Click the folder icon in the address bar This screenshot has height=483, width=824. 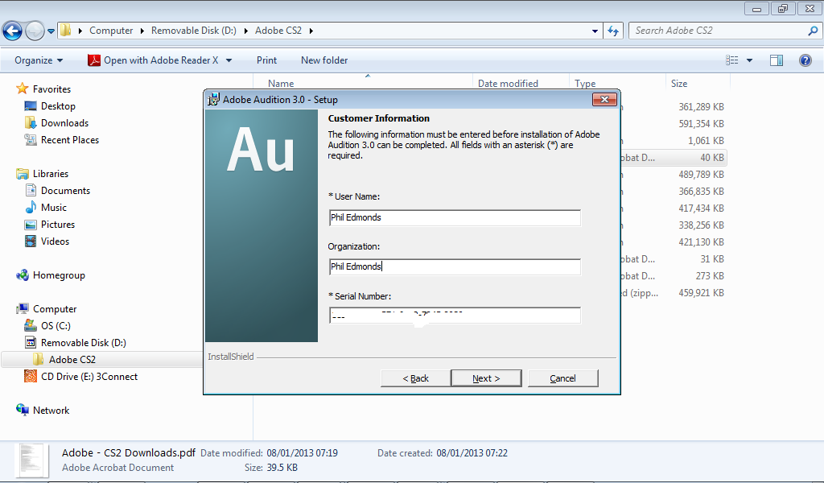(65, 30)
